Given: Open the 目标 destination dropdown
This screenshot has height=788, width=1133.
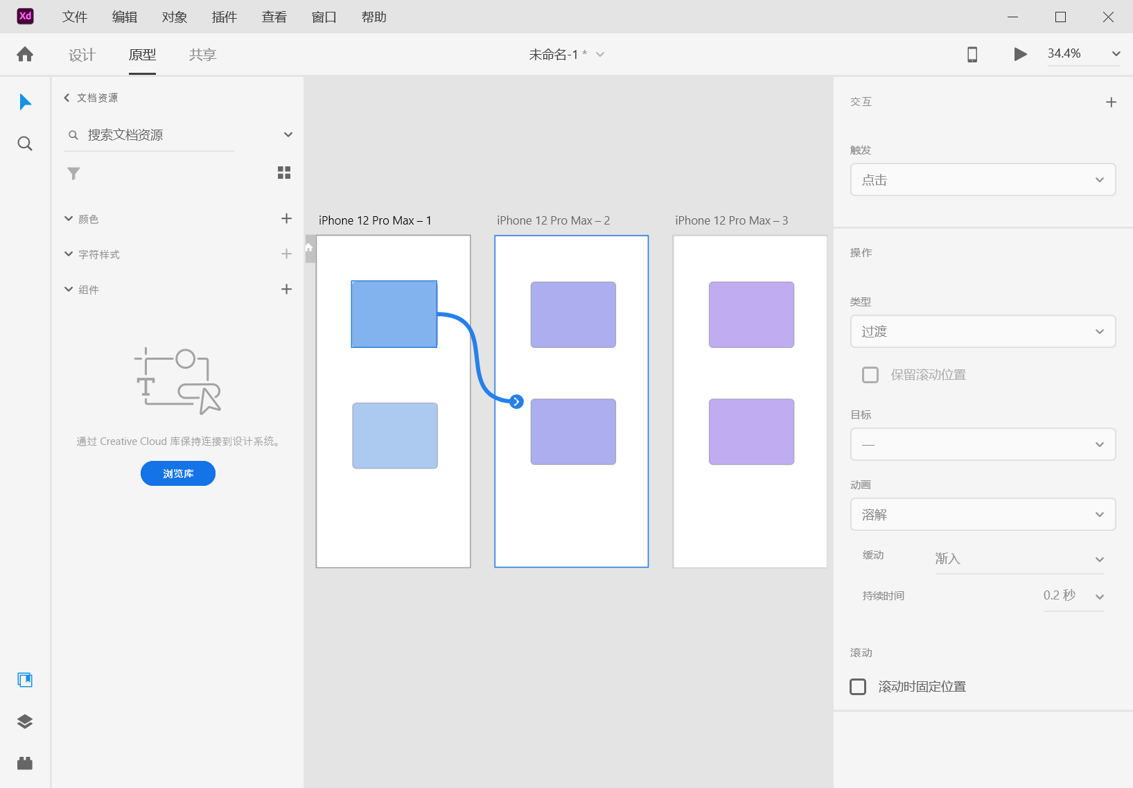Looking at the screenshot, I should [983, 444].
